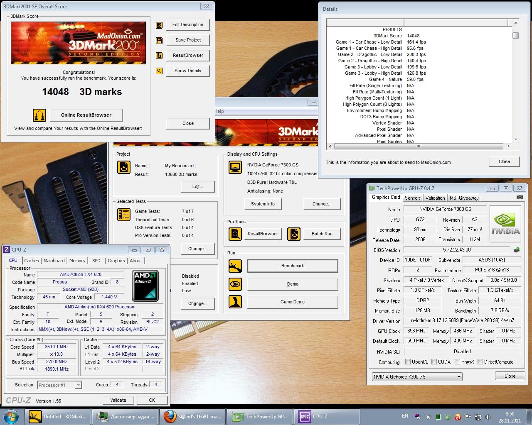The image size is (532, 425).
Task: Click the Validate button in CPU-Z
Action: (x=118, y=400)
